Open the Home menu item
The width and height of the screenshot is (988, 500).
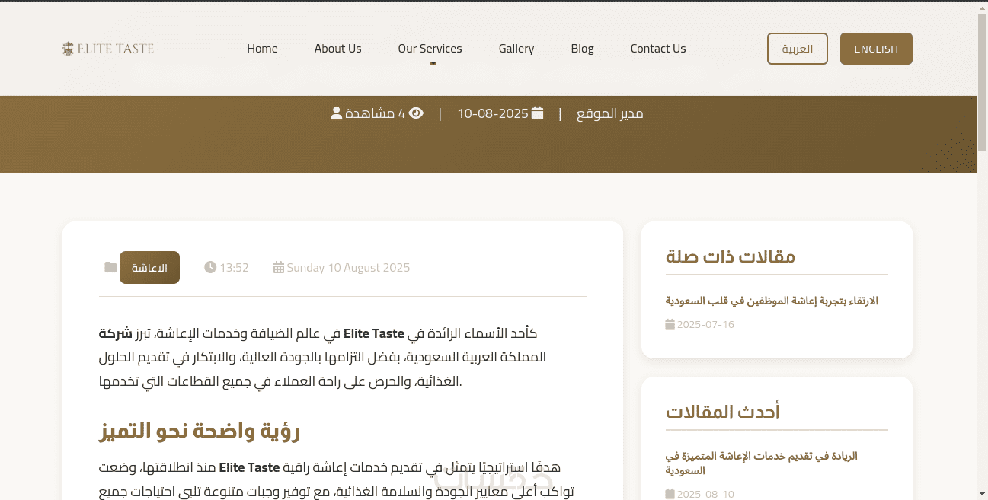(x=262, y=49)
